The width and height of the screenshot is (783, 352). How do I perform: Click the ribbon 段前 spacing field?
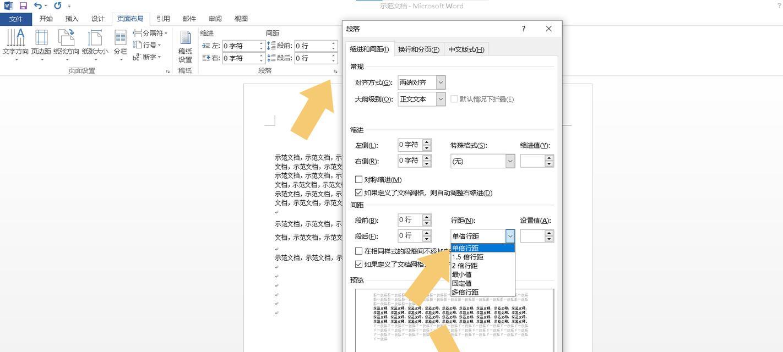316,46
